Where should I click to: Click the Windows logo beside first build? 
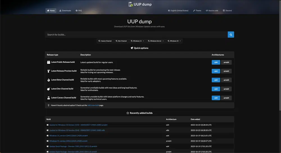47,125
